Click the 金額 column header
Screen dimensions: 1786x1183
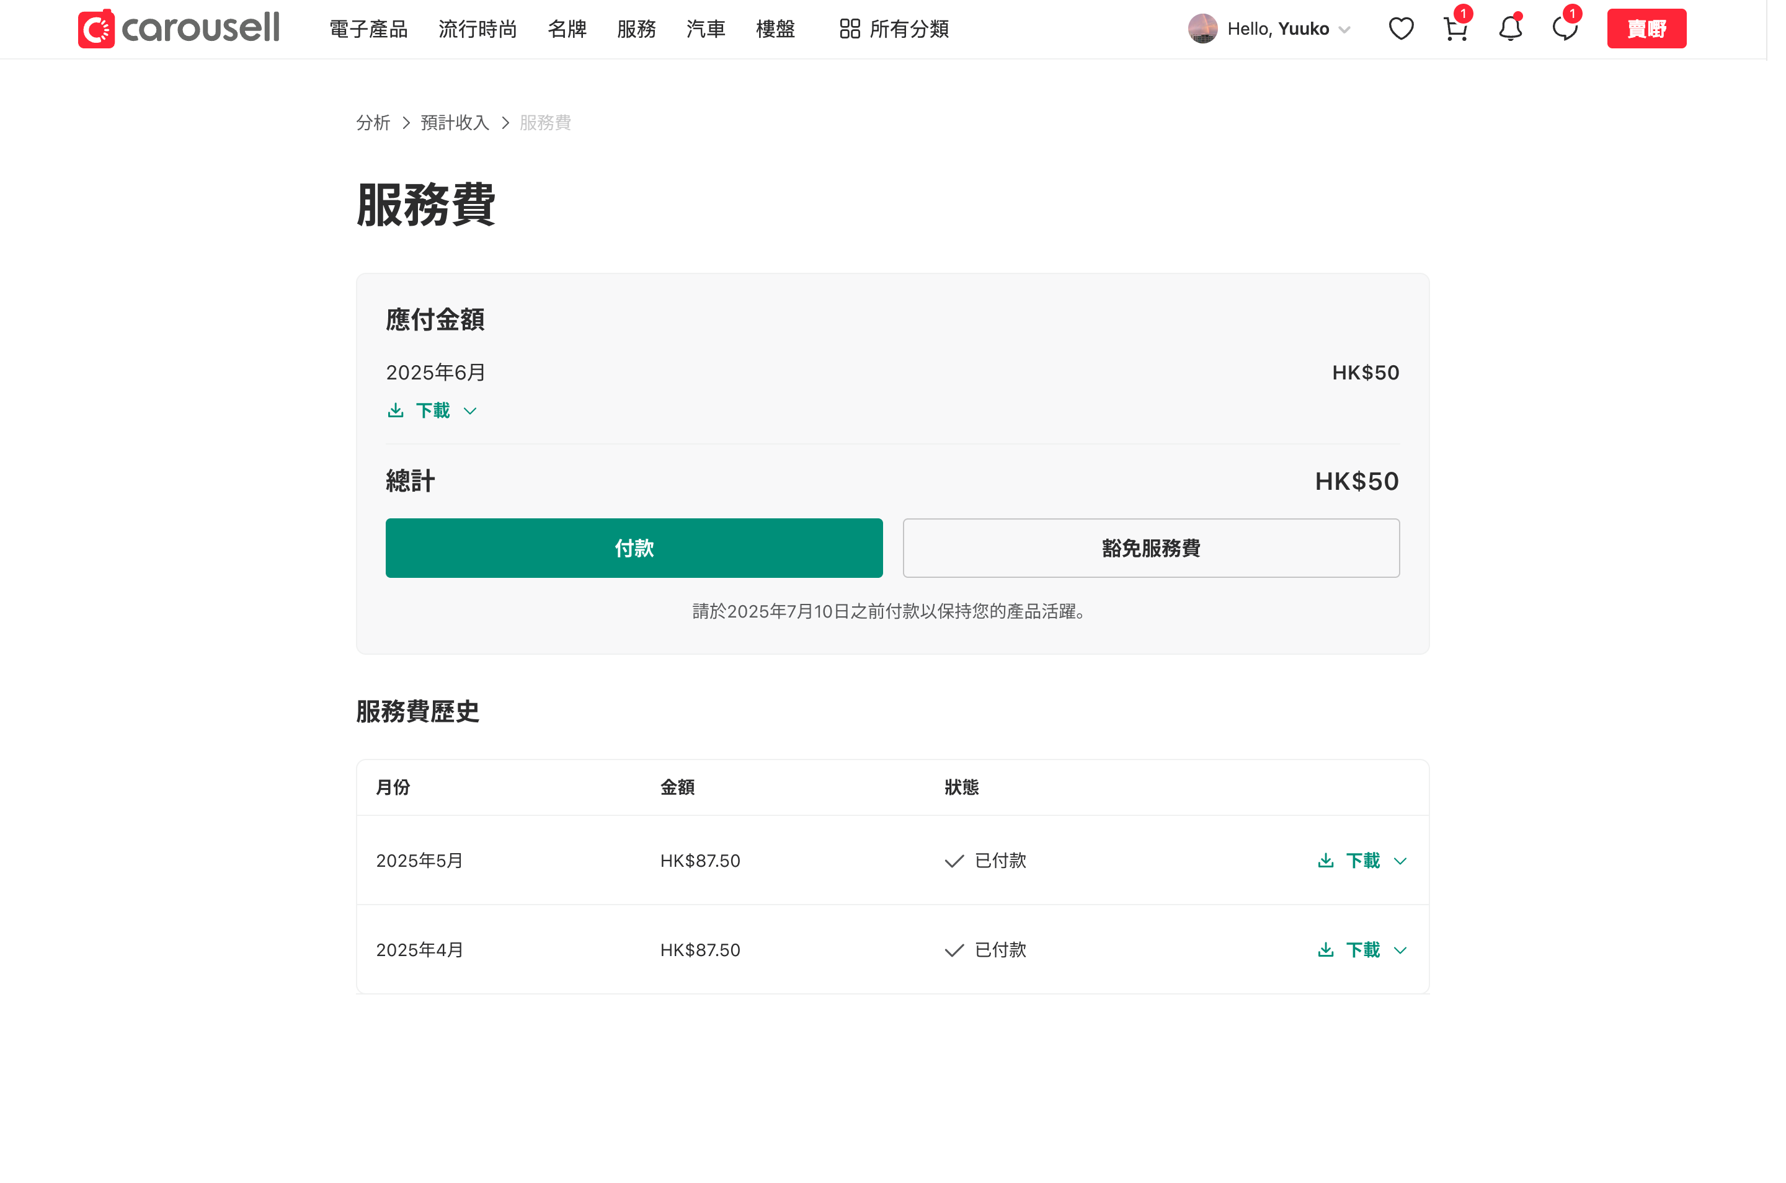point(677,787)
